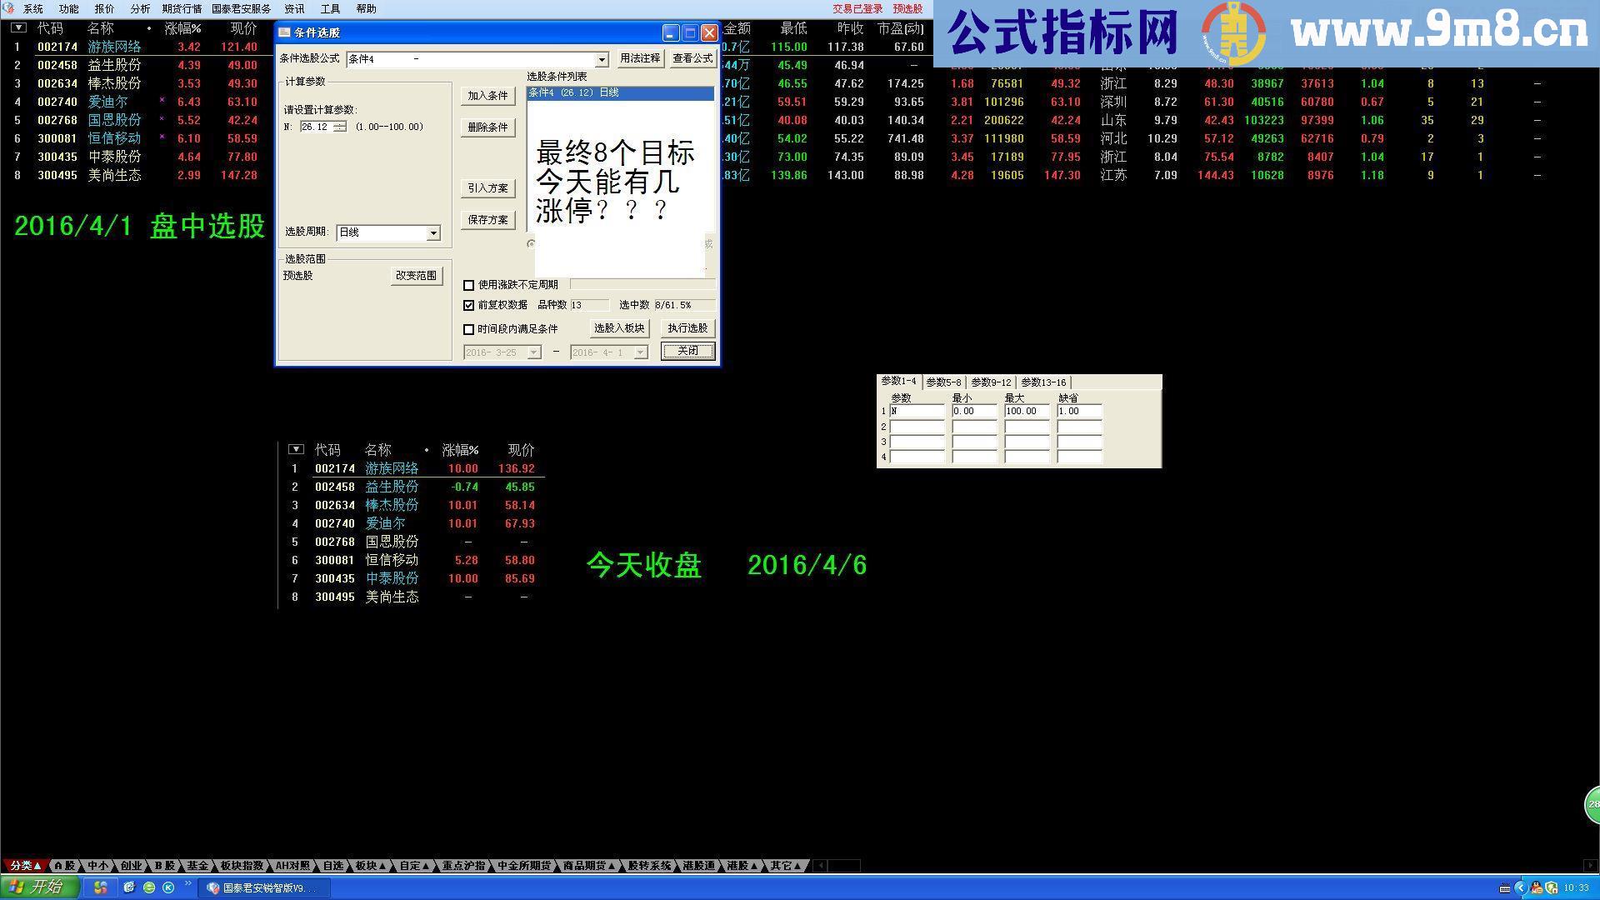Open the 选股周期 dropdown set to 日线

434,232
